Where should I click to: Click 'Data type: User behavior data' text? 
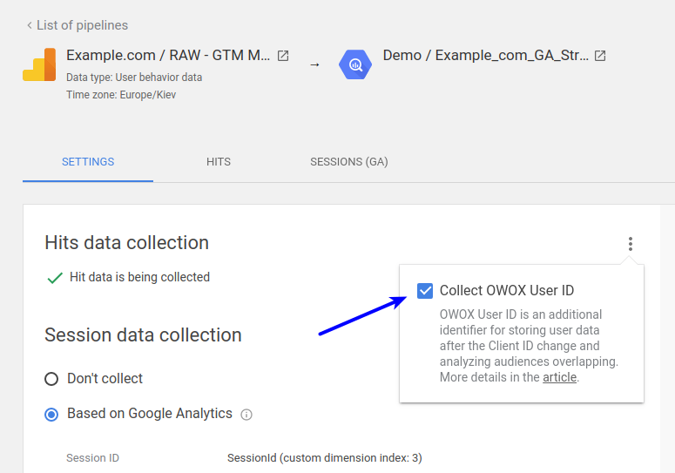point(134,78)
